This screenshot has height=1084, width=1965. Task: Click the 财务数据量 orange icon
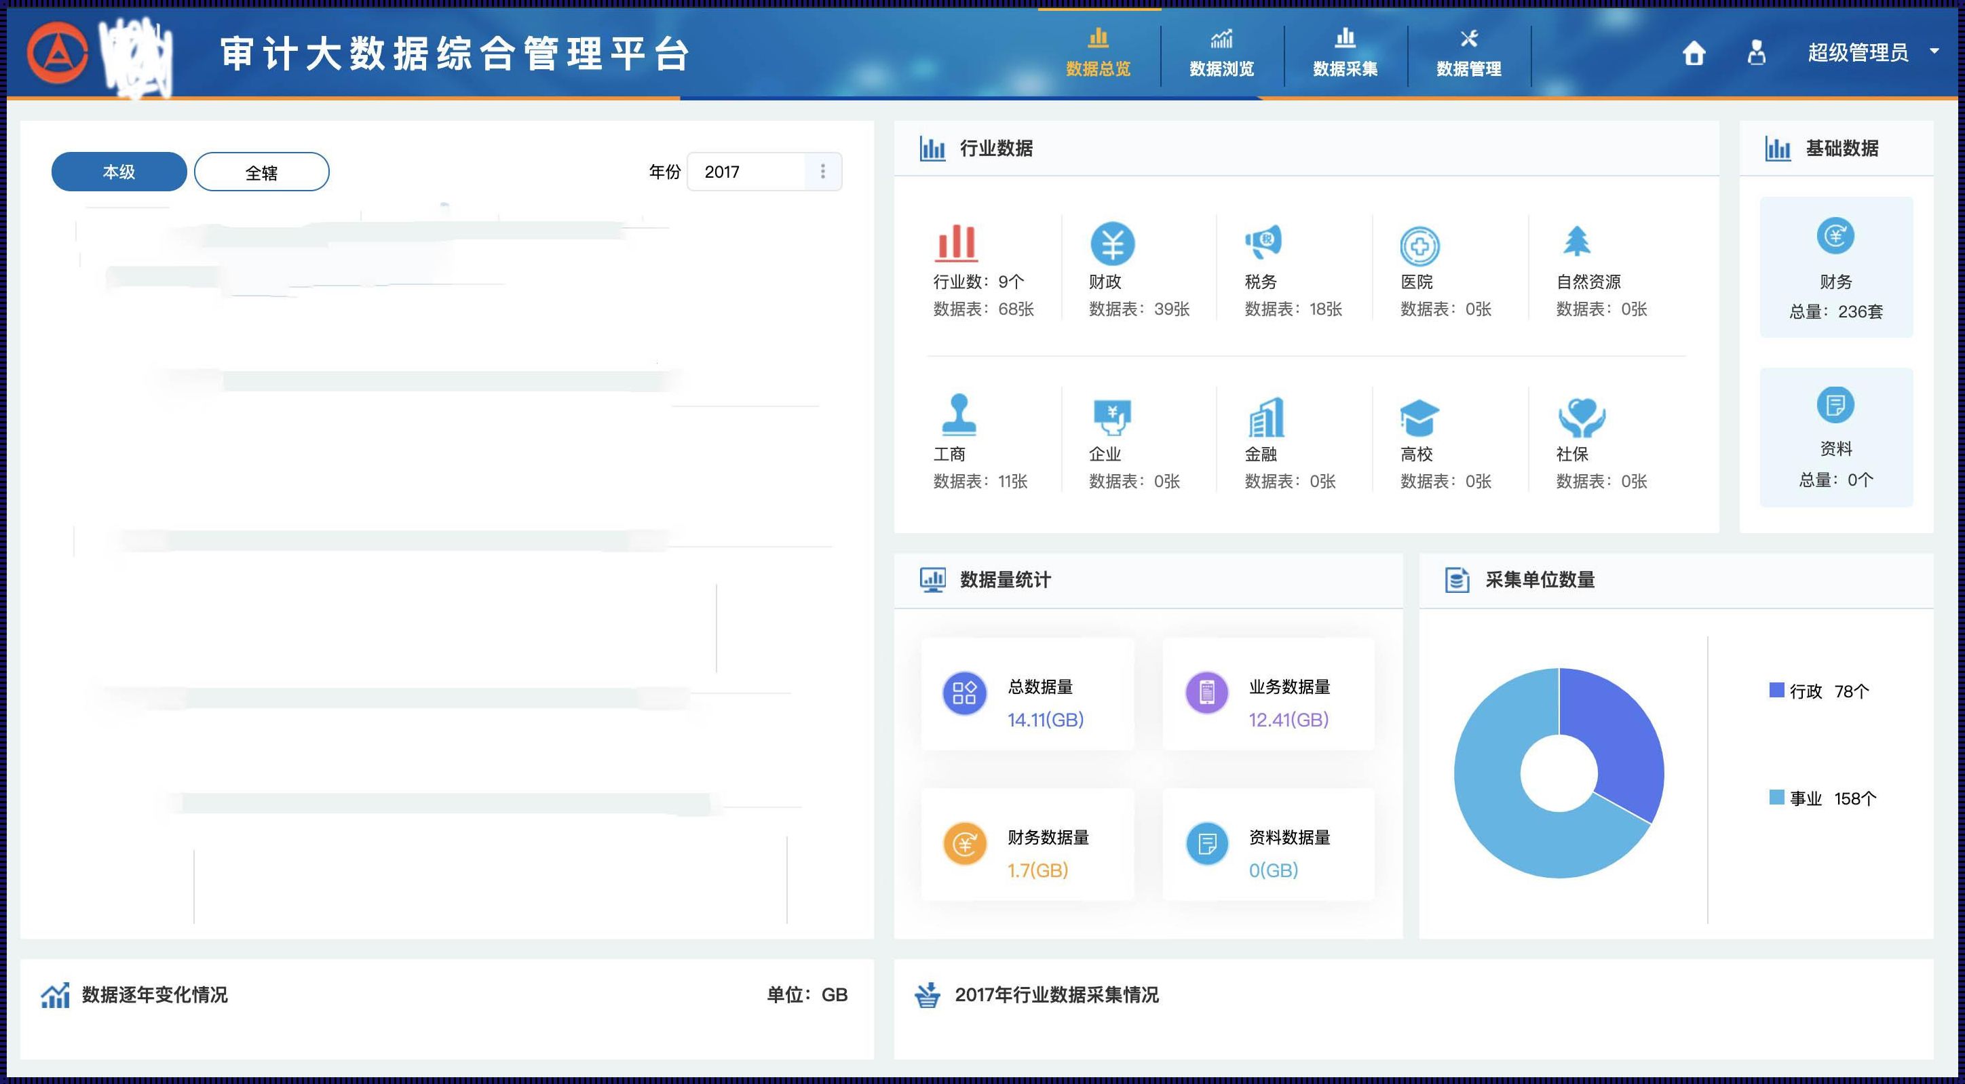[x=964, y=844]
